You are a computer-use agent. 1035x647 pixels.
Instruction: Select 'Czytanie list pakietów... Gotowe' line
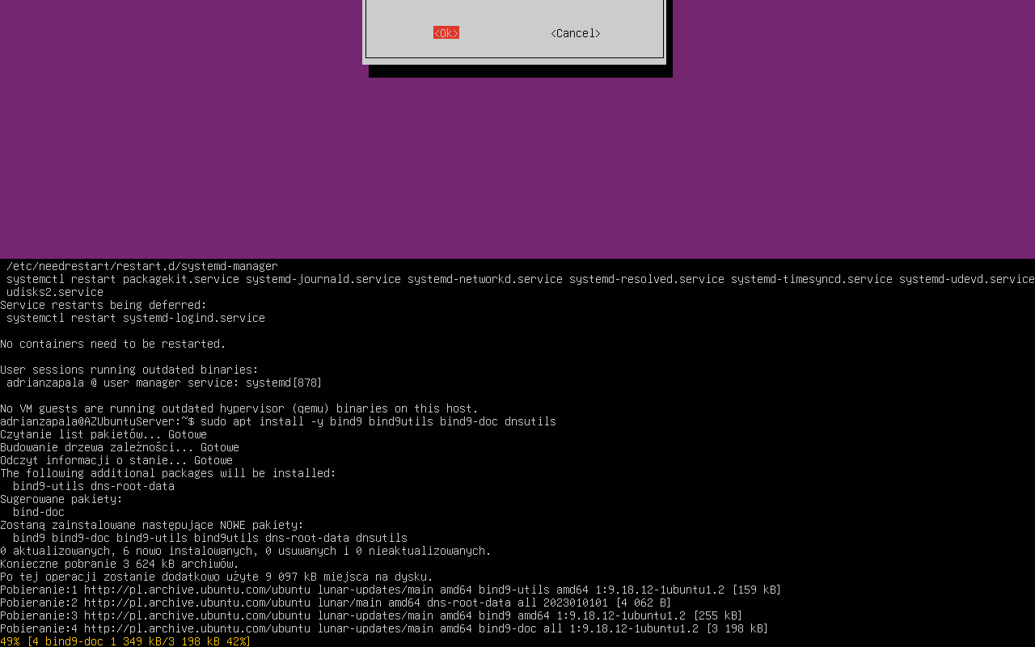[103, 434]
